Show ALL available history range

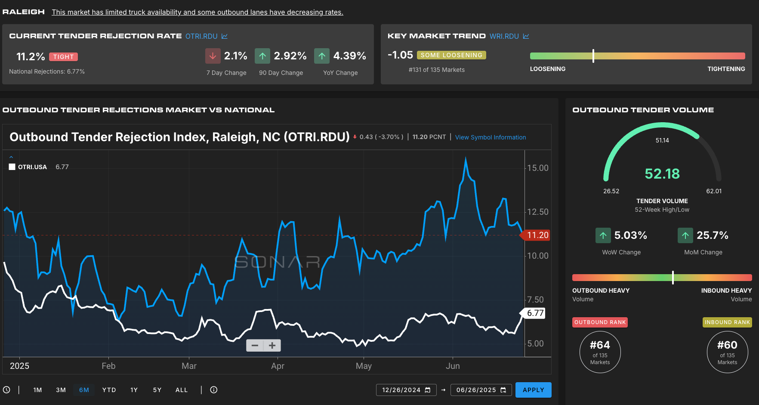pos(182,390)
